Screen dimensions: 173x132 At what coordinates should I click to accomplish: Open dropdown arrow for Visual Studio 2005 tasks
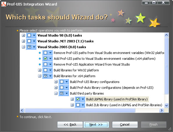(34, 47)
